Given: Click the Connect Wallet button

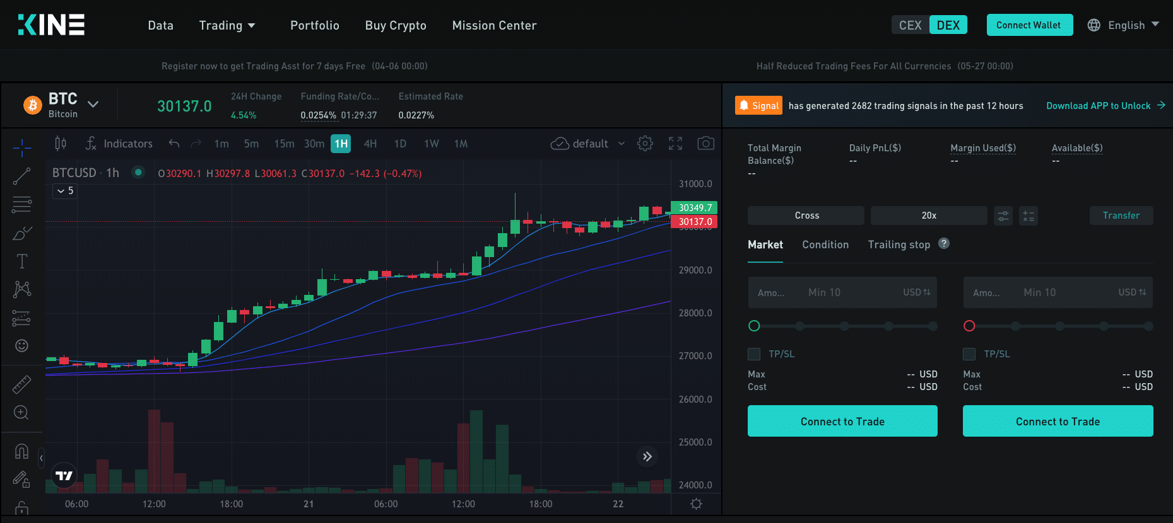Looking at the screenshot, I should (x=1029, y=25).
